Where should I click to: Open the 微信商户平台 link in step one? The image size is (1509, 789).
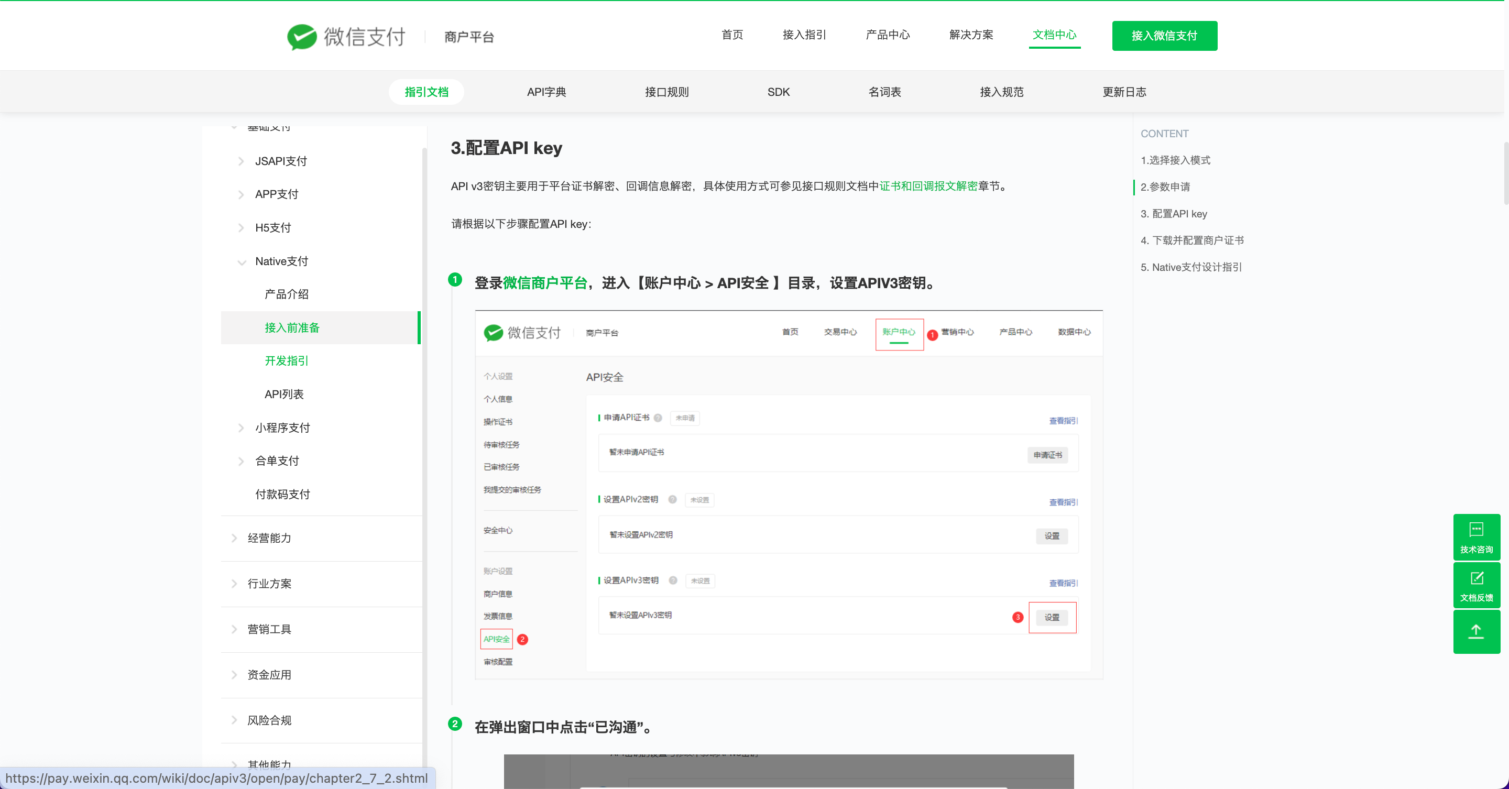(545, 283)
